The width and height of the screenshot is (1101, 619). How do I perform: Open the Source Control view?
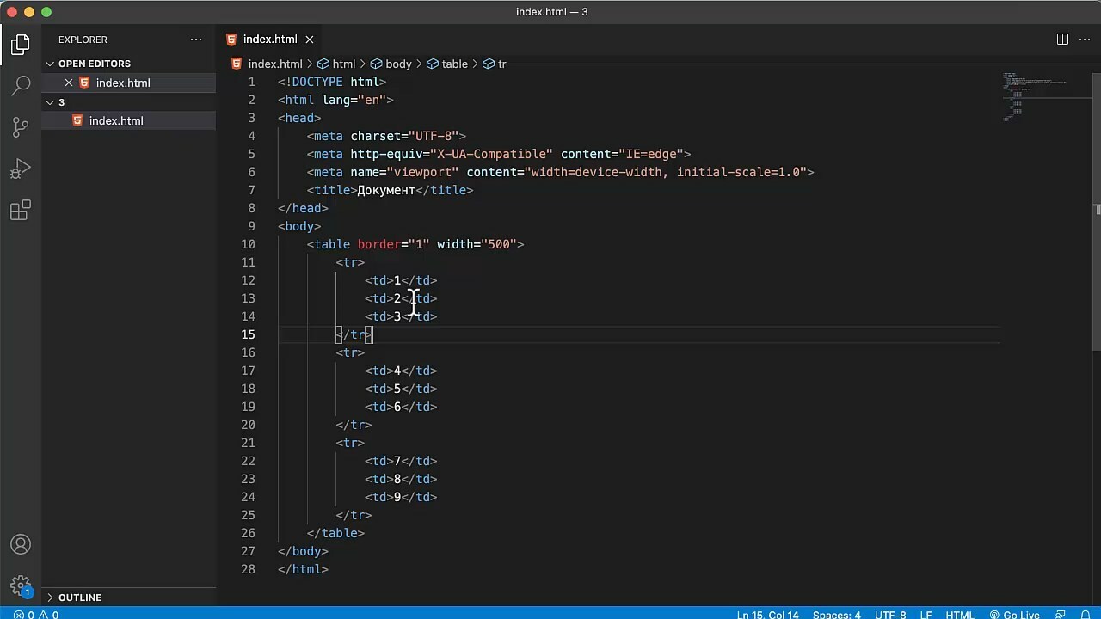21,126
